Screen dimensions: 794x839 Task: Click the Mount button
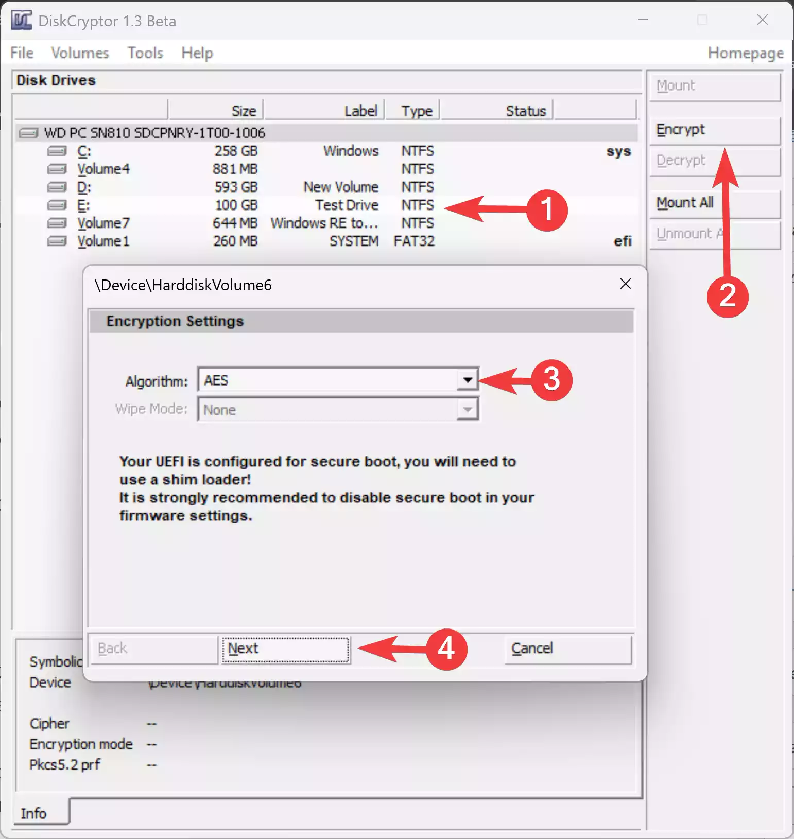715,86
